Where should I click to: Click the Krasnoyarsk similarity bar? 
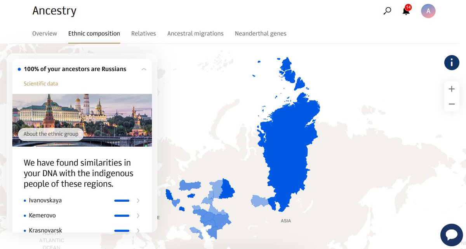point(122,230)
